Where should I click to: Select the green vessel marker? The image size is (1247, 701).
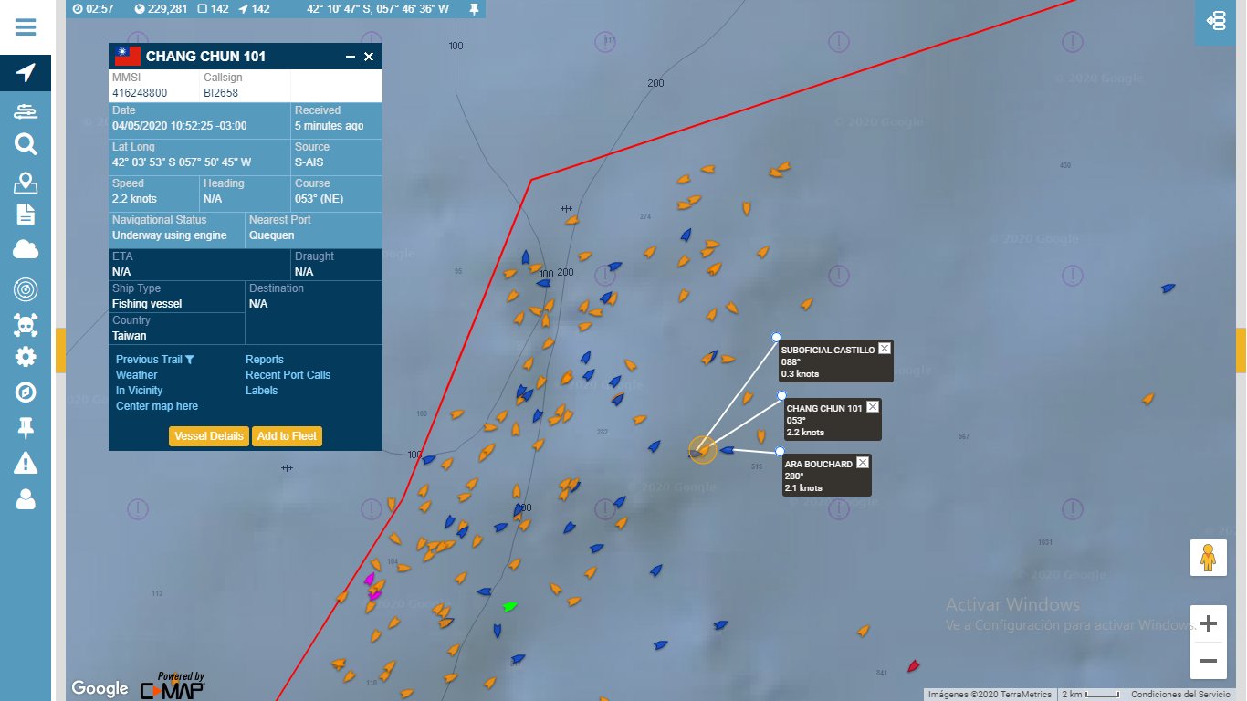tap(509, 606)
